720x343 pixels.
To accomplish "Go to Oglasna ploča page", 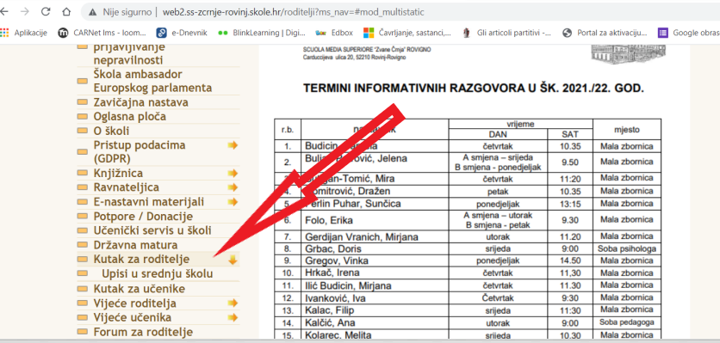I will point(130,116).
